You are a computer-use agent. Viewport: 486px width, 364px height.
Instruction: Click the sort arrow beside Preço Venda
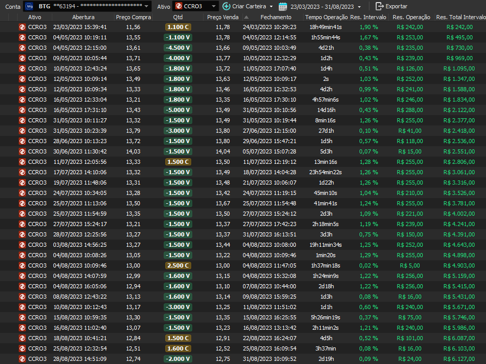point(246,17)
